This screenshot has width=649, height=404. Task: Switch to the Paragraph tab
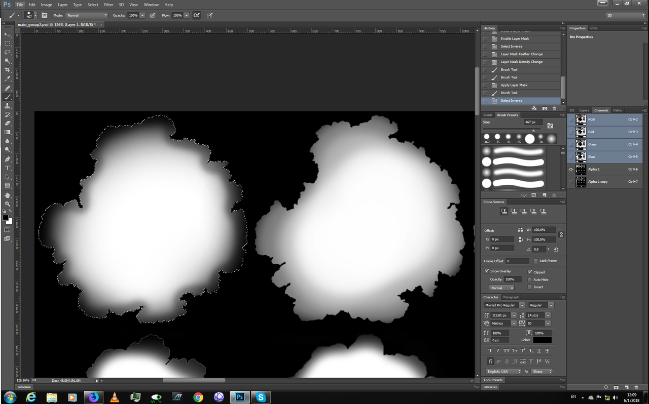[511, 297]
